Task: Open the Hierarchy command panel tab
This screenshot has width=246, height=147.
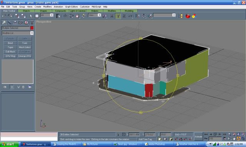Action: (x=15, y=23)
